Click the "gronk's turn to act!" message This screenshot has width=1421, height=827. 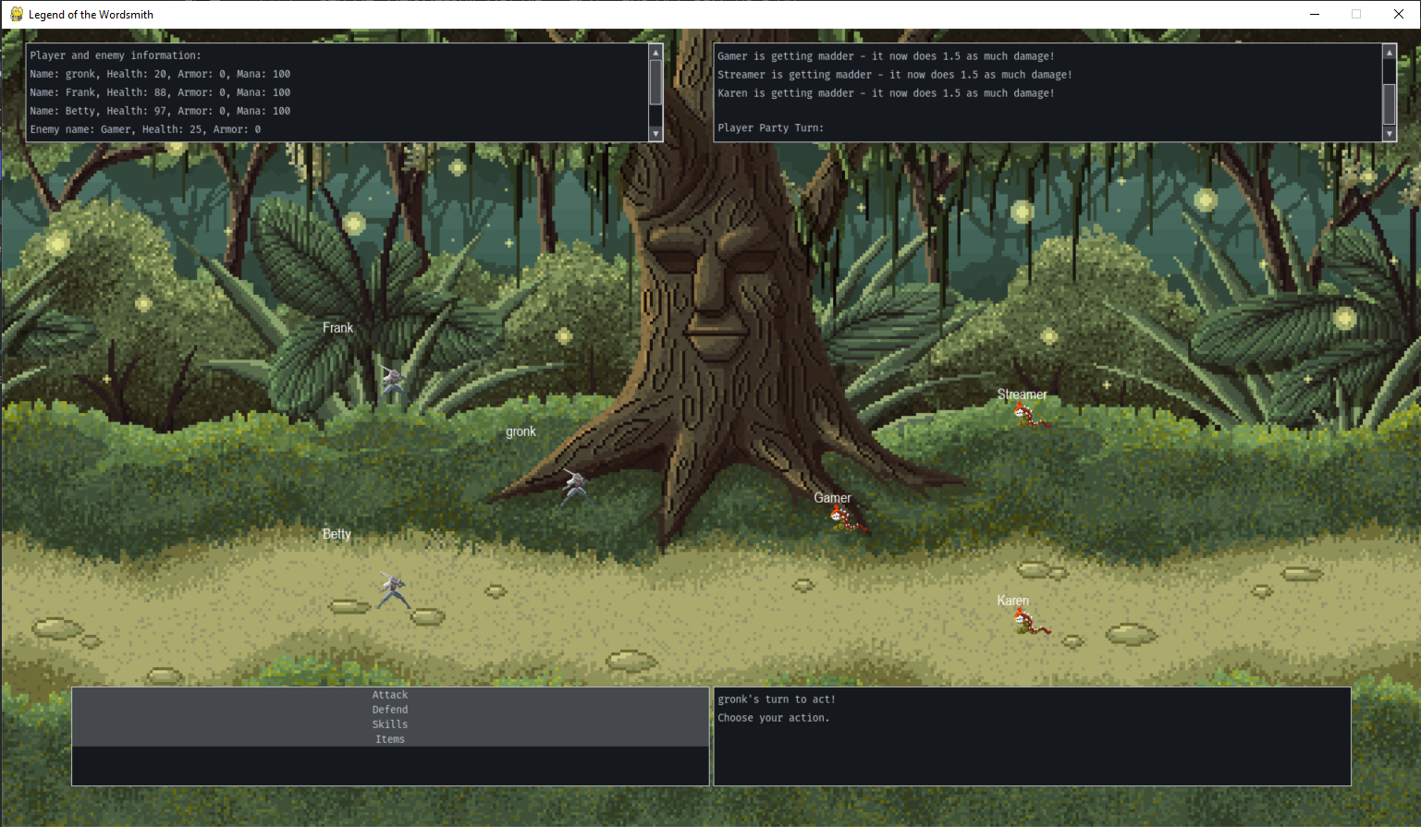(777, 699)
